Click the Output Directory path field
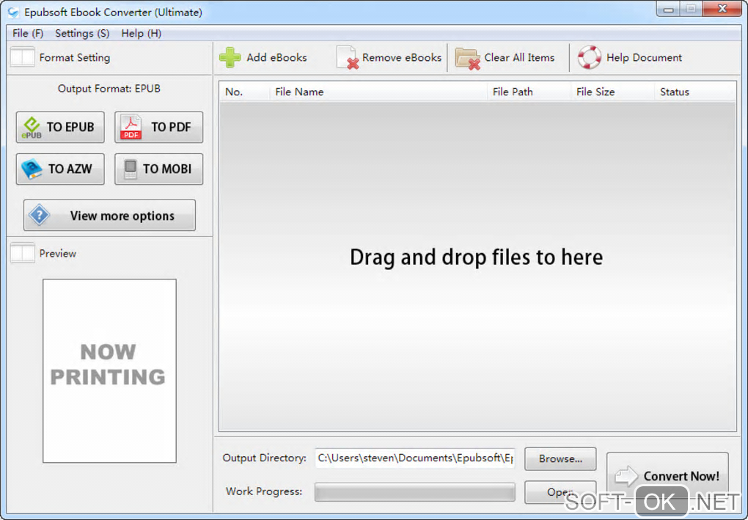This screenshot has height=520, width=748. tap(414, 458)
